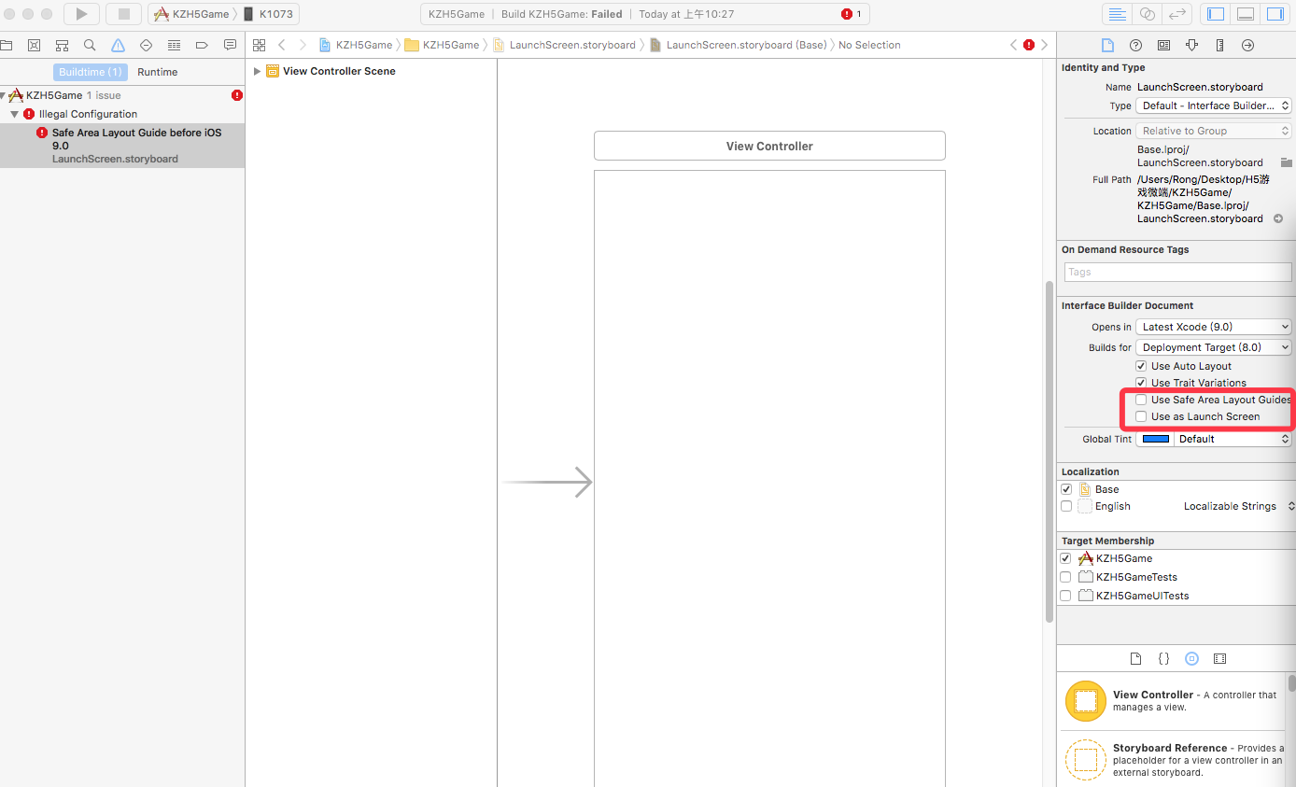Open the project navigator folder icon
The image size is (1296, 787).
click(7, 45)
